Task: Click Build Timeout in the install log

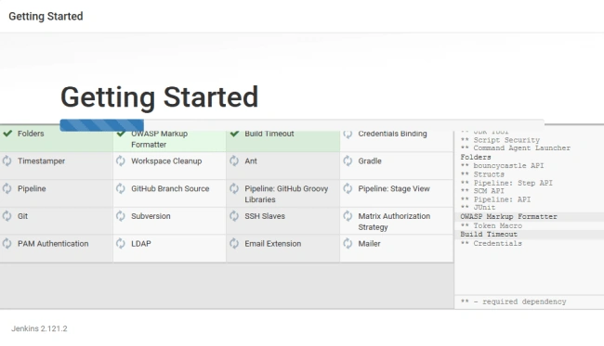Action: pos(489,234)
